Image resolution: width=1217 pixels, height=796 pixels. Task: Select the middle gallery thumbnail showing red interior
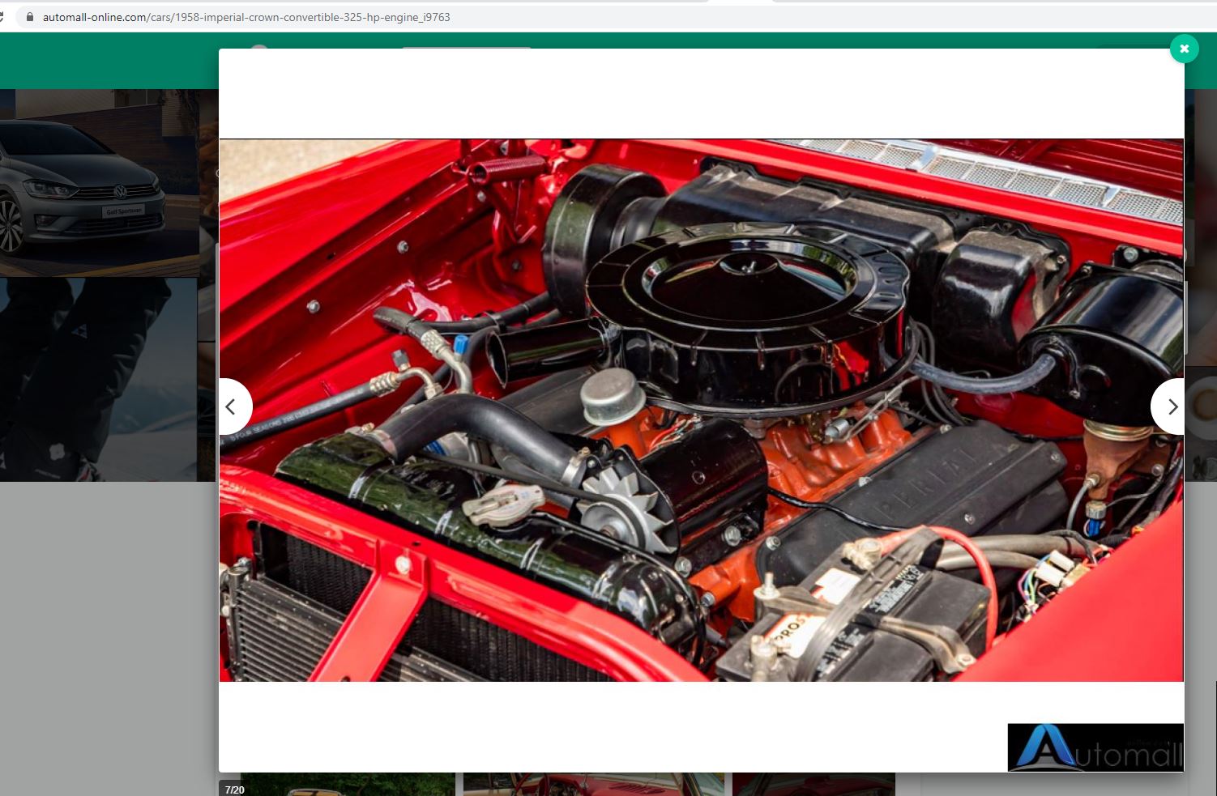click(593, 785)
